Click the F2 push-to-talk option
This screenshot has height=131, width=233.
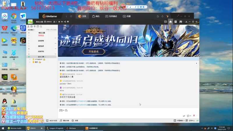coord(52,121)
